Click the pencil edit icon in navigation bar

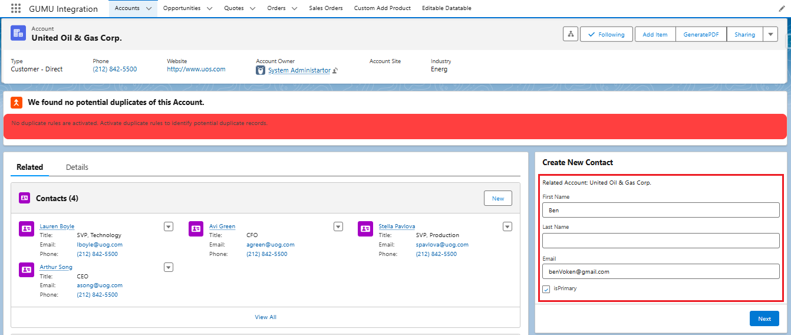782,9
